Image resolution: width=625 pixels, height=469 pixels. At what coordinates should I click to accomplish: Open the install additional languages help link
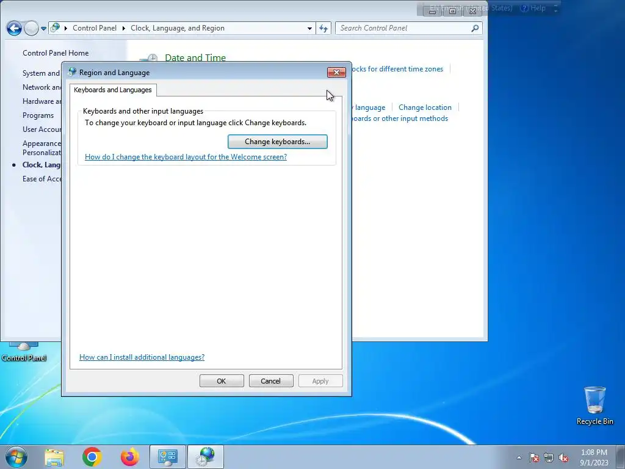142,357
